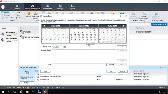The height and width of the screenshot is (94, 168).
Task: Open Internet Explorer from taskbar
Action: point(21,92)
